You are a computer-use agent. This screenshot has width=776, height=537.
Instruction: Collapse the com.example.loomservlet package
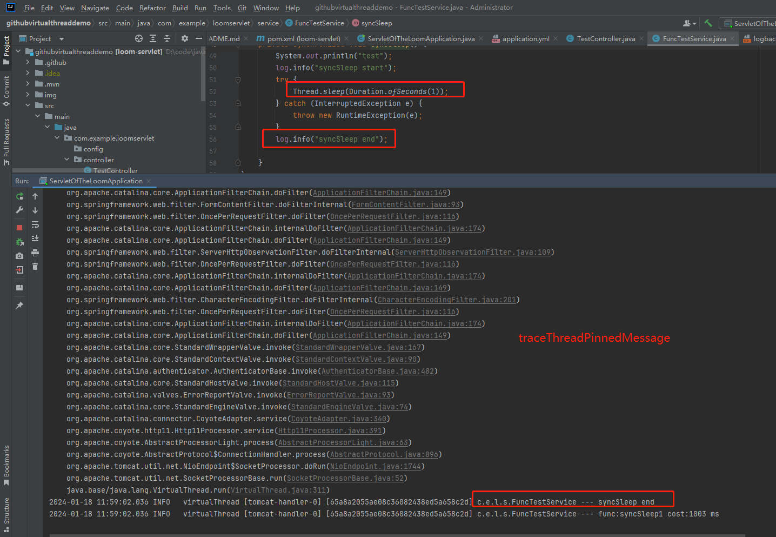pyautogui.click(x=57, y=138)
